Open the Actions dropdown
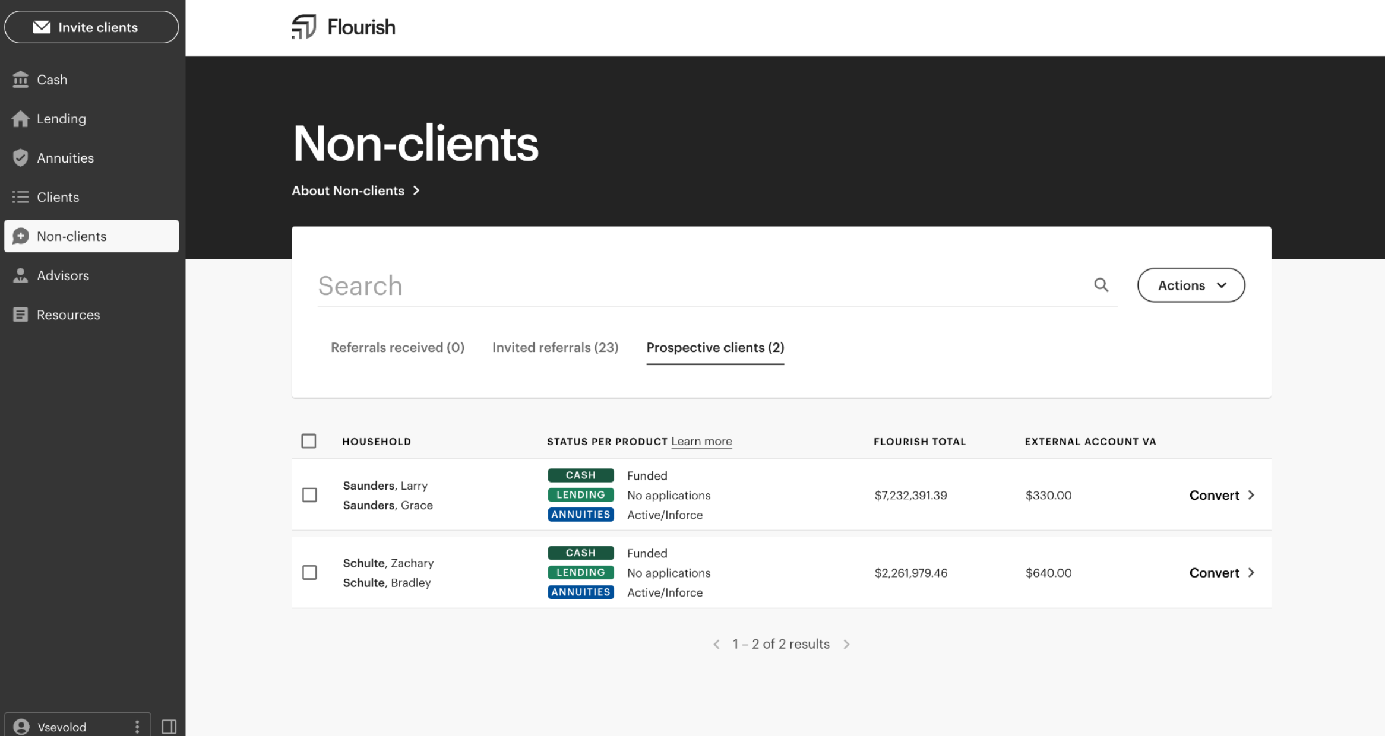The height and width of the screenshot is (736, 1385). click(1191, 285)
